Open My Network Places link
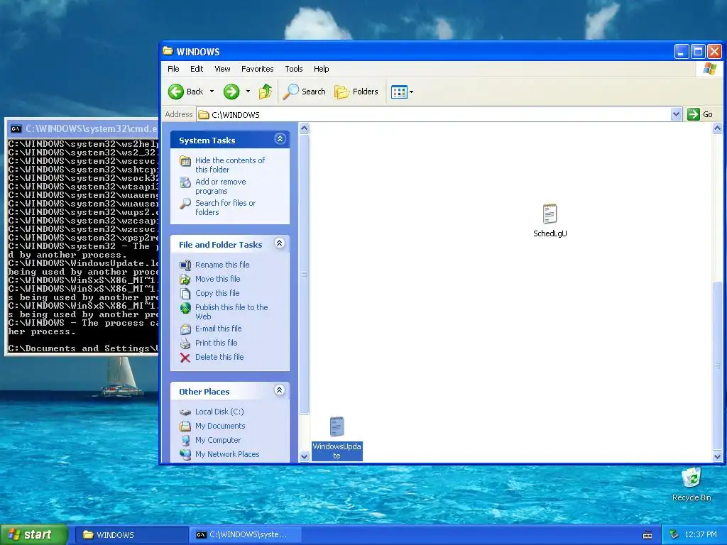This screenshot has width=727, height=545. (x=227, y=454)
